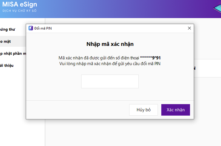This screenshot has height=146, width=221.
Task: Open the Giới thiệu sidebar item
Action: pyautogui.click(x=7, y=65)
